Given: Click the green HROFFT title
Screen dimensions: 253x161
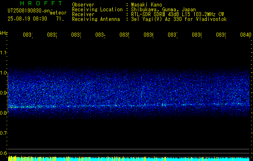Looking at the screenshot, I should click(41, 3).
